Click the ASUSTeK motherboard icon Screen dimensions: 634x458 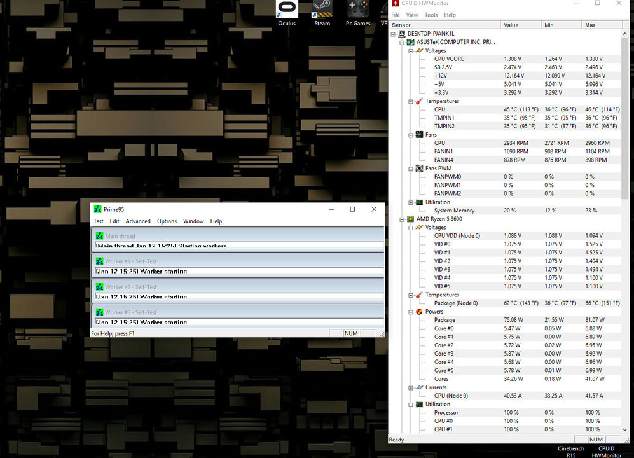tap(410, 42)
